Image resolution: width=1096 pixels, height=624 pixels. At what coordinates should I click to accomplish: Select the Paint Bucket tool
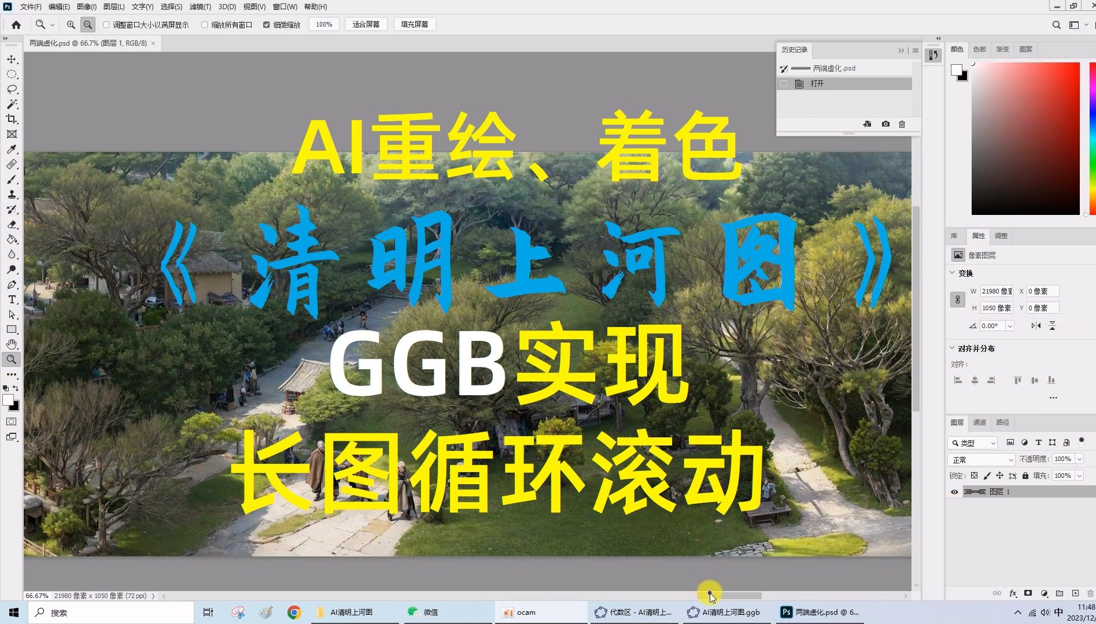pyautogui.click(x=12, y=240)
